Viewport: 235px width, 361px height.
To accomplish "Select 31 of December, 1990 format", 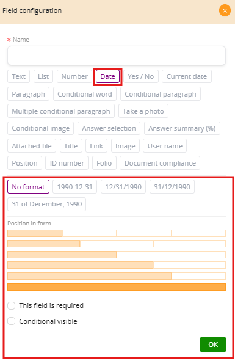I will [47, 204].
